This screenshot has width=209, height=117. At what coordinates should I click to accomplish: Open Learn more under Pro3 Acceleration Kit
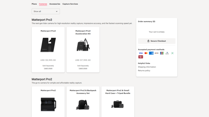(x=83, y=68)
